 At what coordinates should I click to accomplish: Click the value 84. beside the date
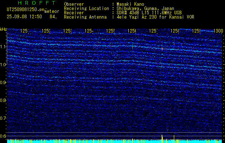[53, 17]
